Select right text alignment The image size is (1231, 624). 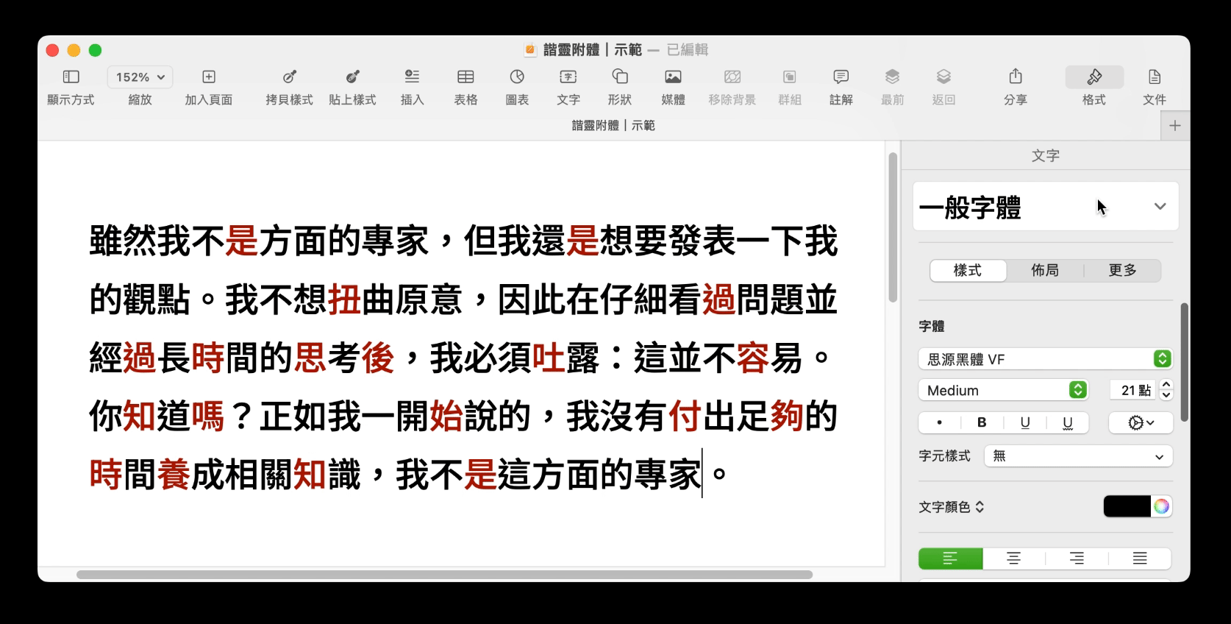click(1077, 559)
